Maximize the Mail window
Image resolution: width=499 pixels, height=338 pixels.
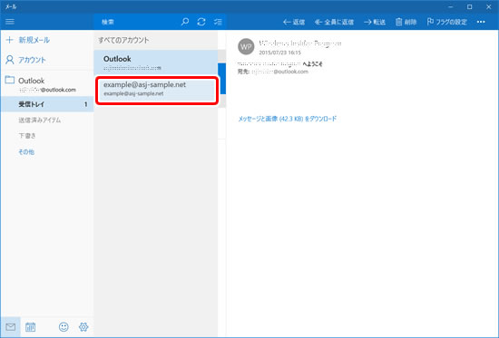pyautogui.click(x=469, y=6)
